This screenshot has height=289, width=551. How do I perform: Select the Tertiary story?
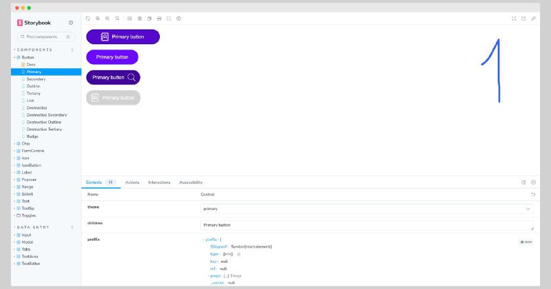pyautogui.click(x=33, y=94)
